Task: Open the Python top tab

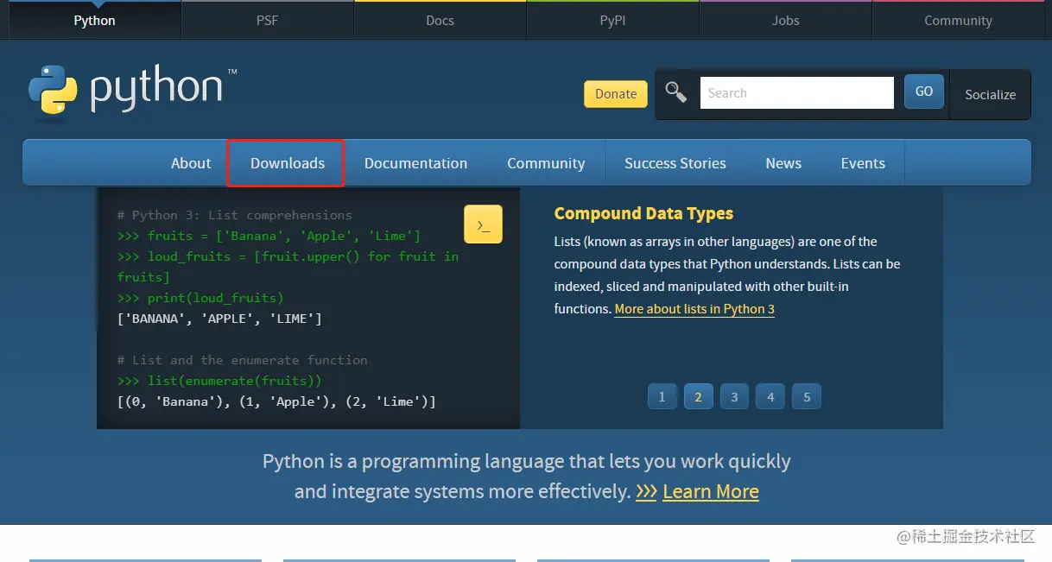Action: point(95,21)
